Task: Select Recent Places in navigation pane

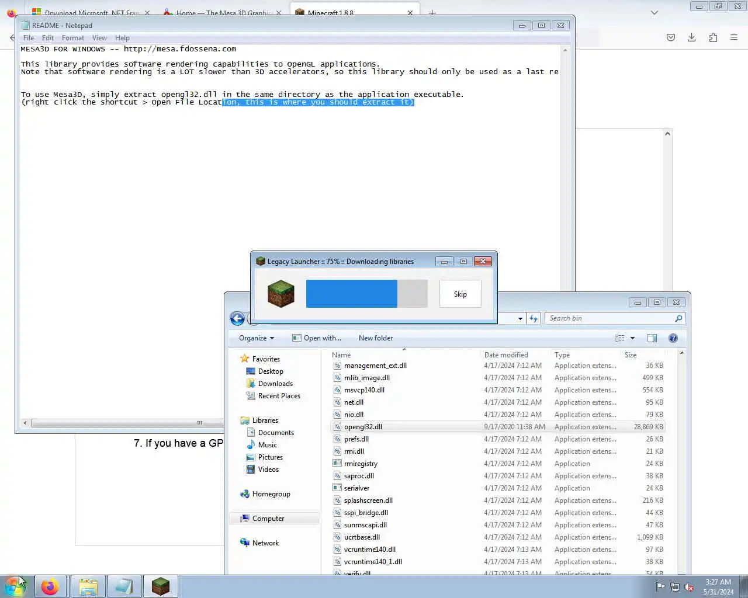Action: (279, 396)
